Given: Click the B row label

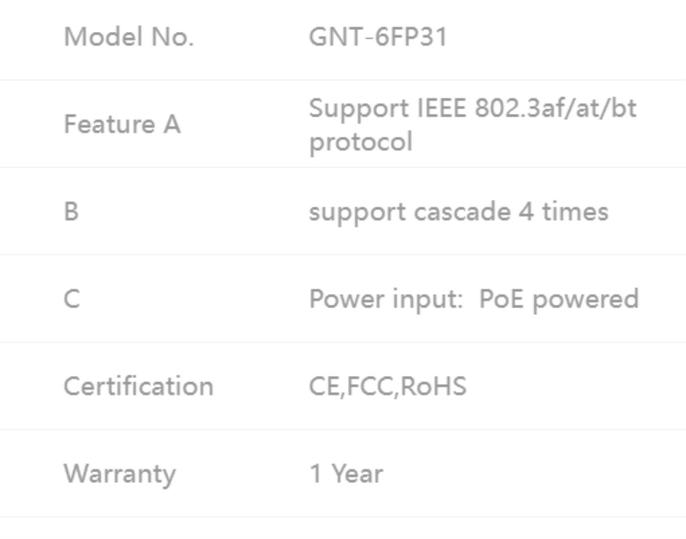Looking at the screenshot, I should click(x=71, y=212).
